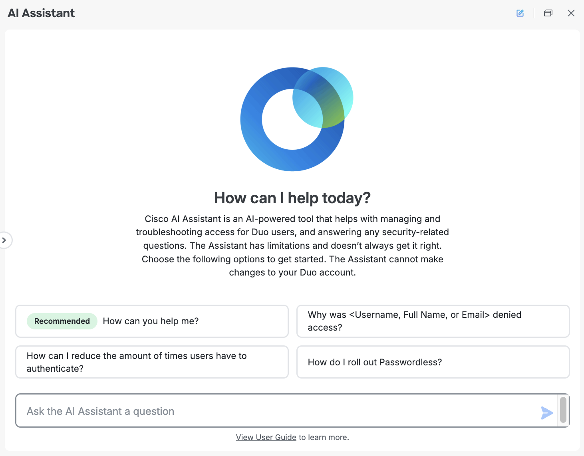Viewport: 584px width, 456px height.
Task: Send the question using the arrow icon
Action: [547, 413]
